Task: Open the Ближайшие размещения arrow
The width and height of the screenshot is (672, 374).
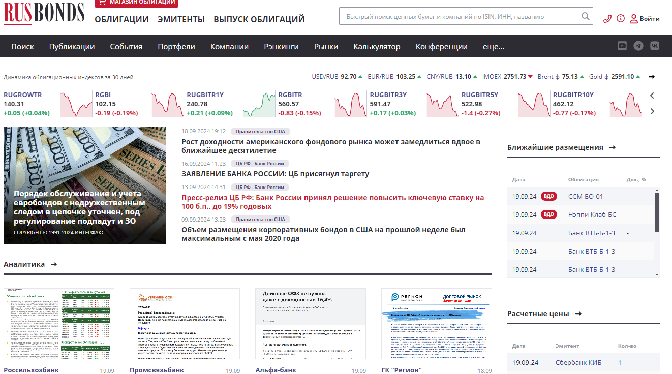Action: (x=613, y=147)
